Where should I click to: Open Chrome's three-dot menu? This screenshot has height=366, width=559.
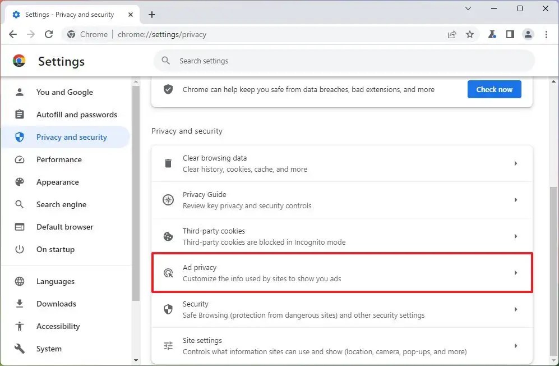pyautogui.click(x=547, y=34)
